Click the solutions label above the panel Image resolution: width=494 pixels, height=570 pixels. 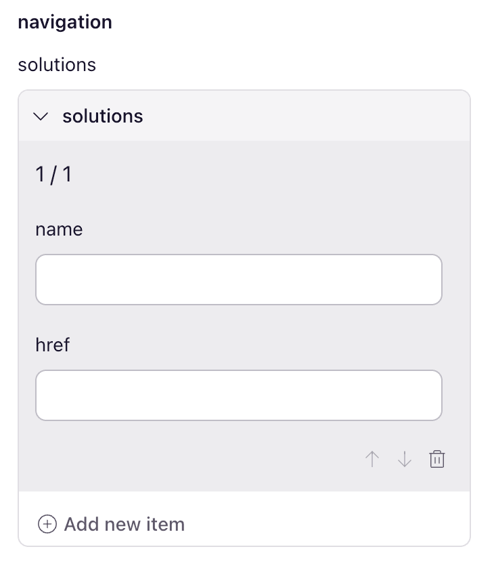pyautogui.click(x=57, y=65)
